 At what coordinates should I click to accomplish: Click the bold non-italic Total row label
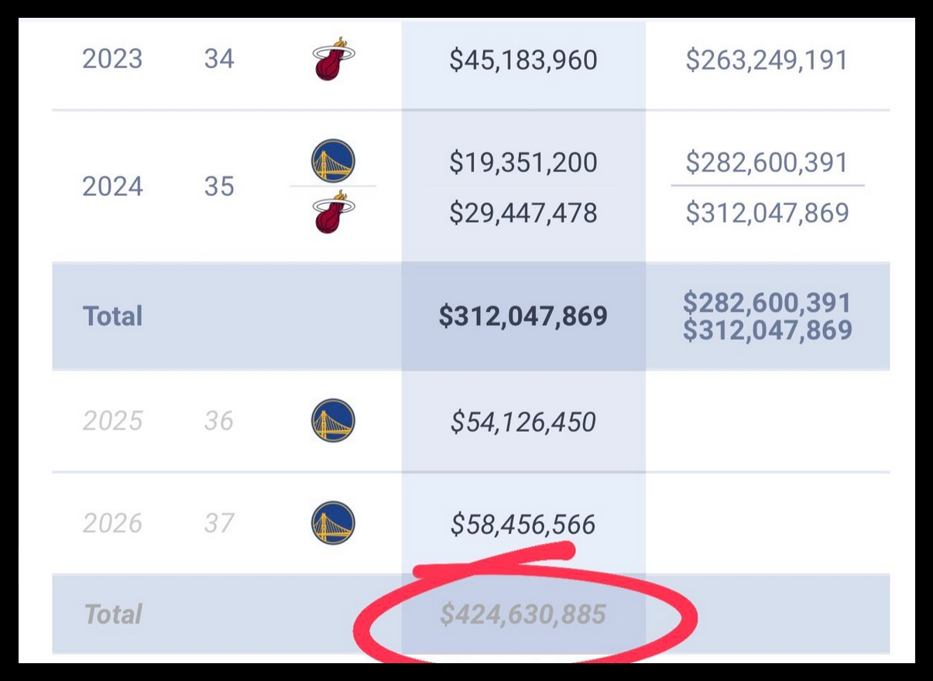[x=113, y=316]
